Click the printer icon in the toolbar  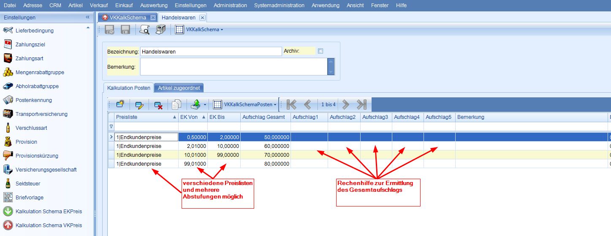[x=160, y=29]
